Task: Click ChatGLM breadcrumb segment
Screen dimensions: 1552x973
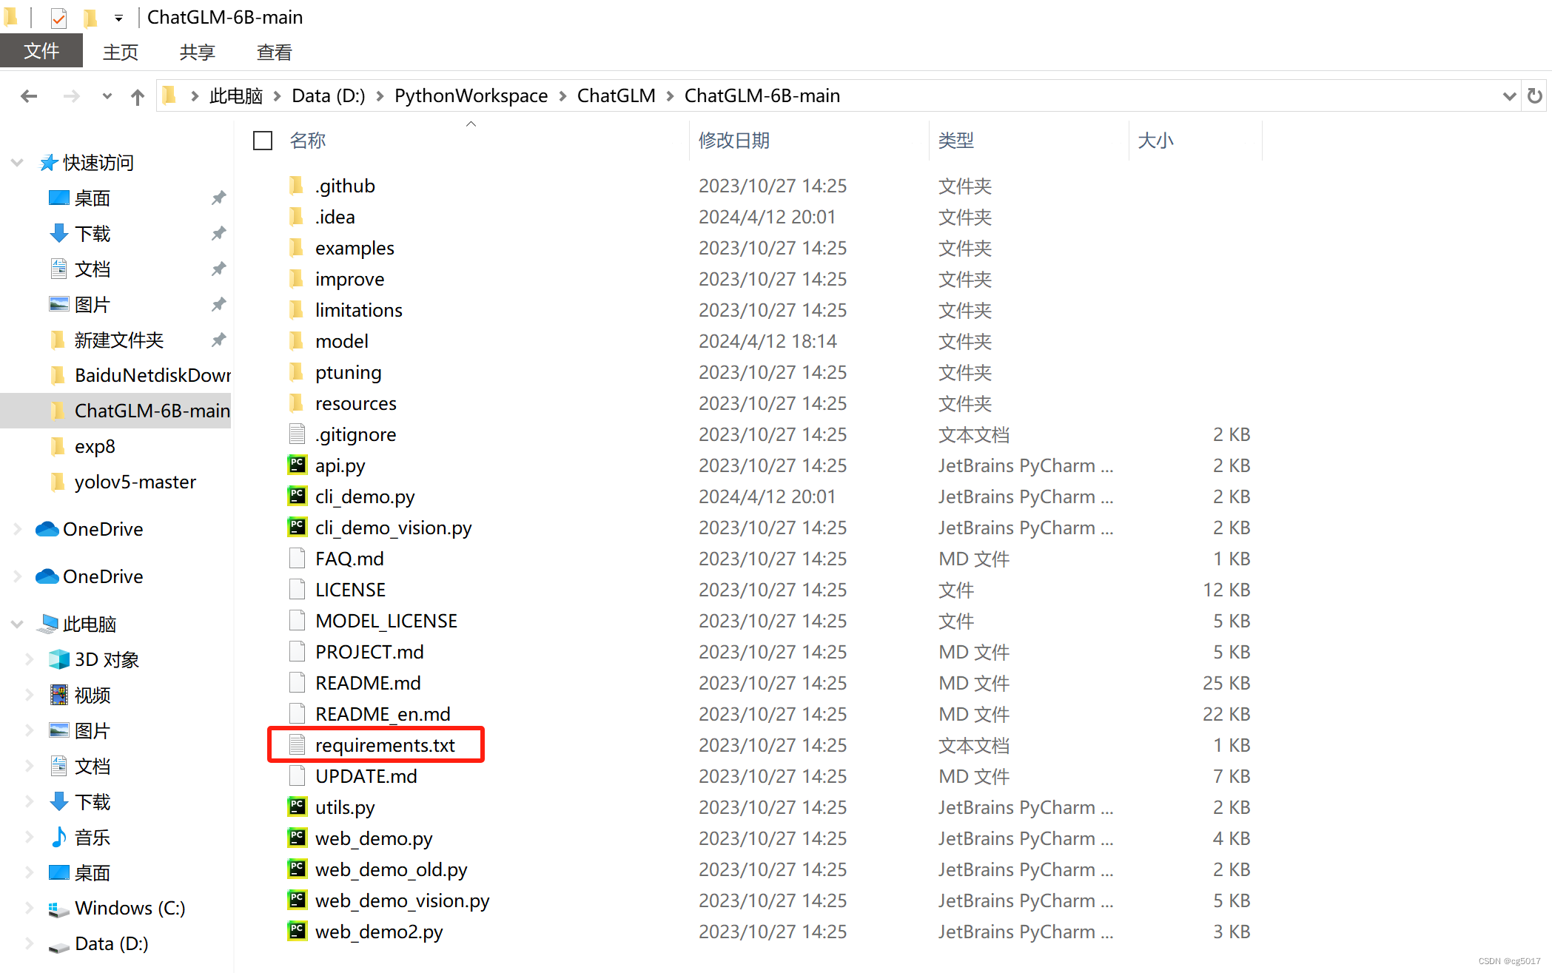Action: [617, 96]
